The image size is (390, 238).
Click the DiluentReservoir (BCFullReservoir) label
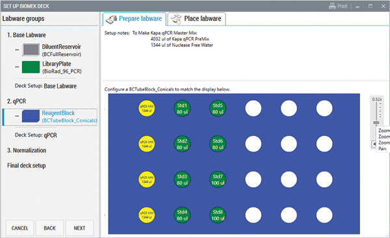coord(62,50)
